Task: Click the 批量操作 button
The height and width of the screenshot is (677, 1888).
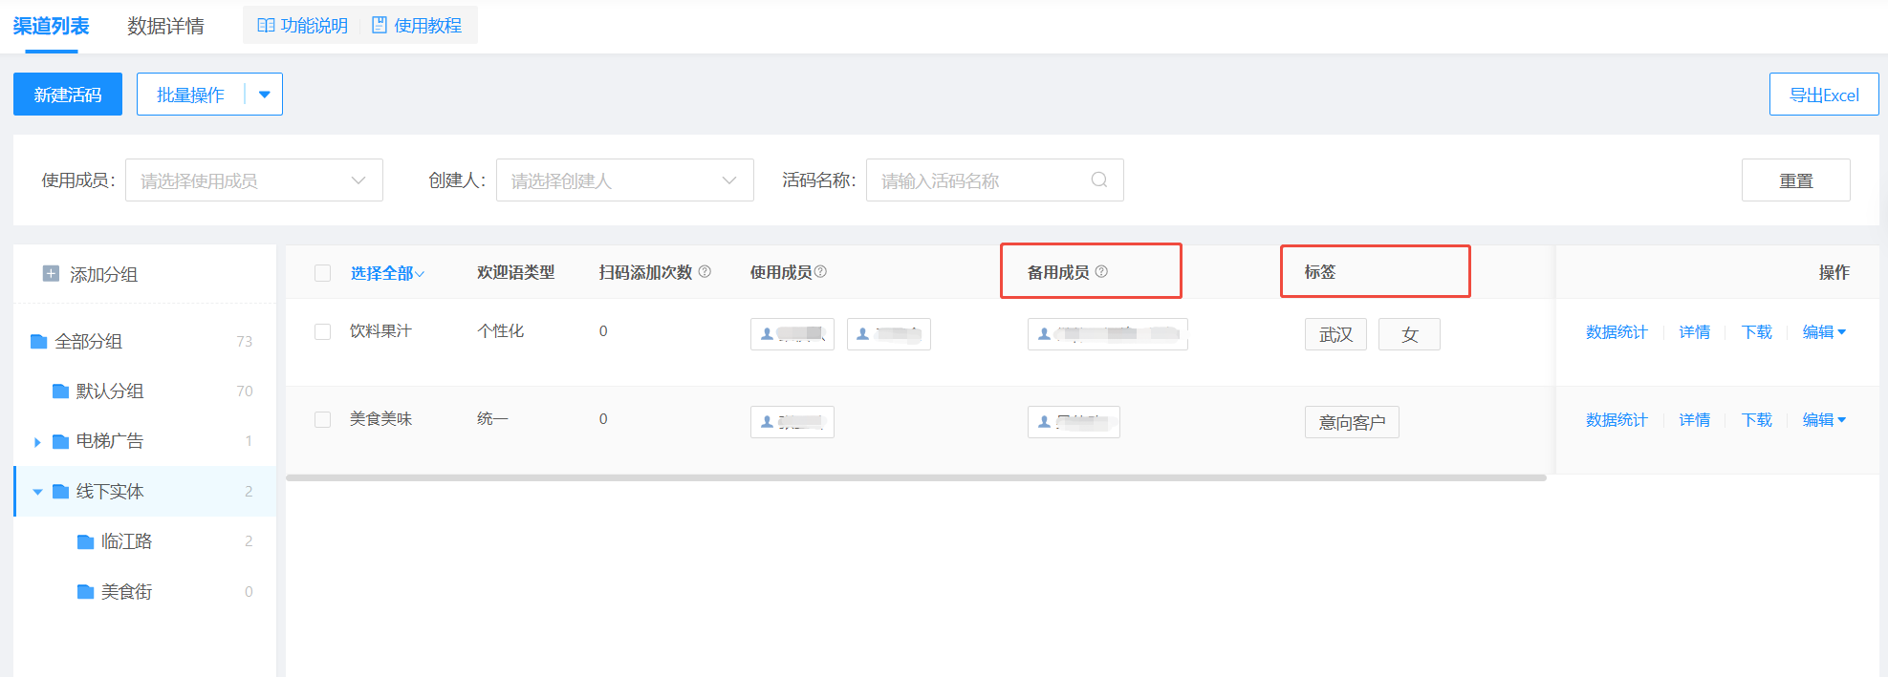Action: pos(190,95)
